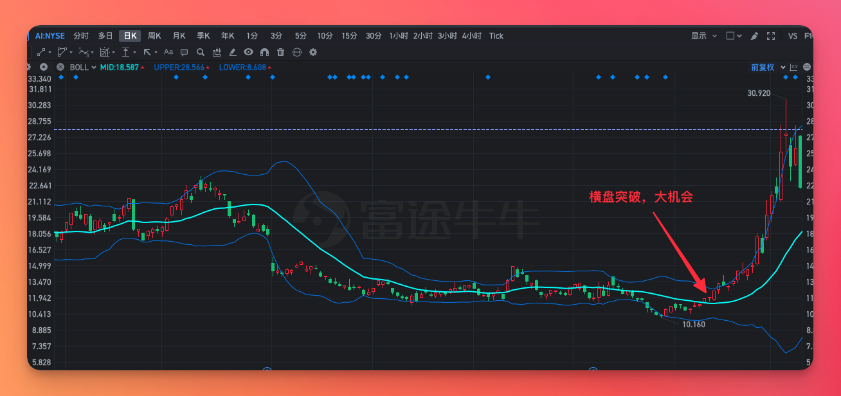Viewport: 841px width, 396px height.
Task: Click the VS compare button
Action: 793,36
